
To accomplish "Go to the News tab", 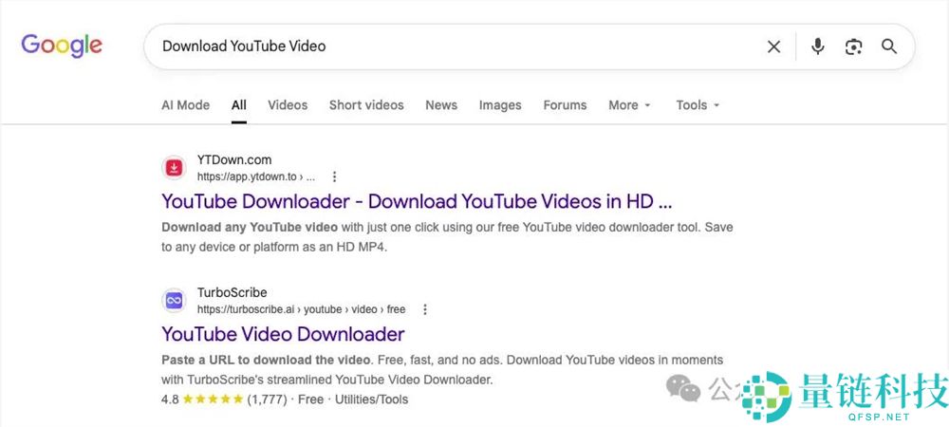I will 441,104.
